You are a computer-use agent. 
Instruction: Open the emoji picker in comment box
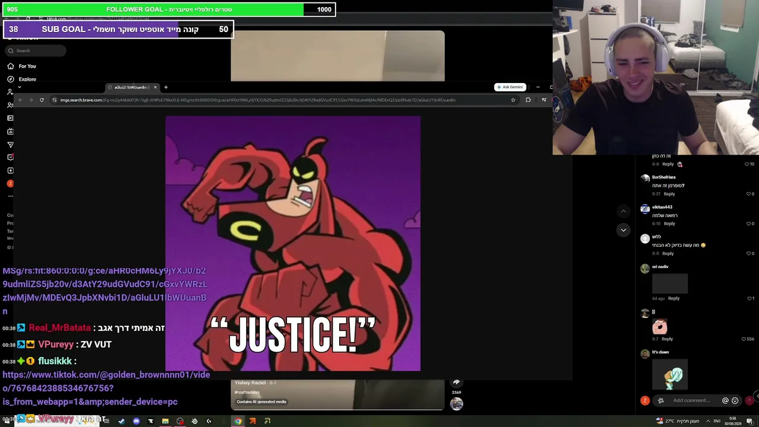coord(735,401)
